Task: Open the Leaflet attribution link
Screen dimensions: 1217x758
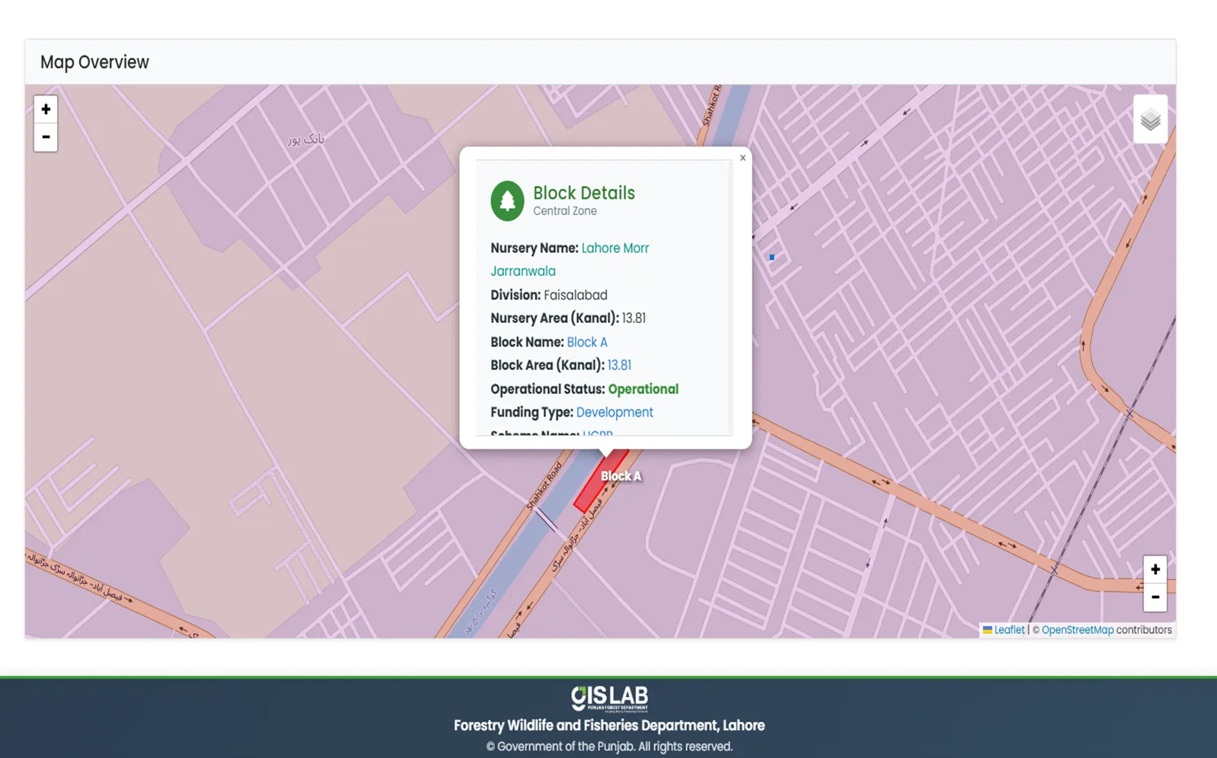Action: [1008, 630]
